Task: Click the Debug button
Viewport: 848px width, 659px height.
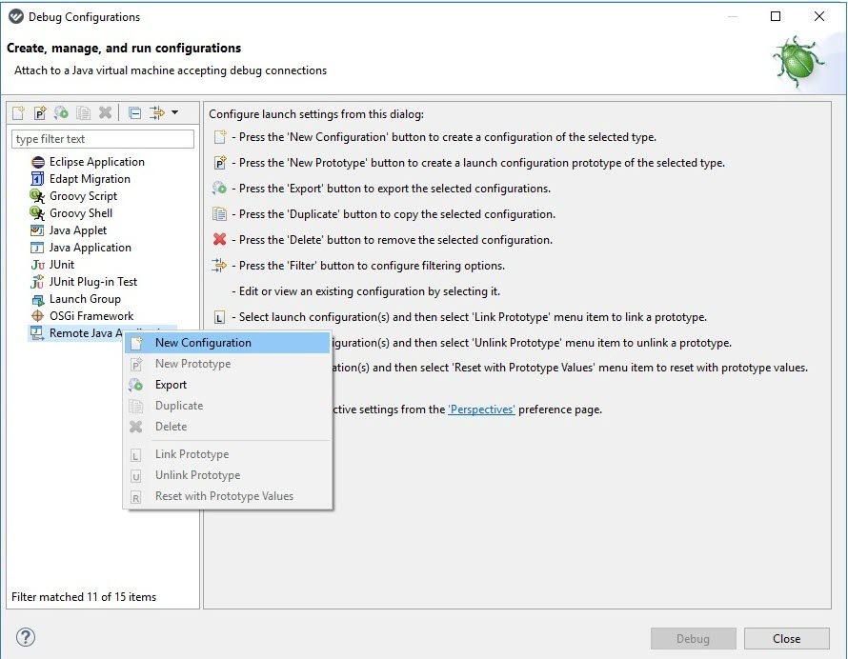Action: (x=693, y=638)
